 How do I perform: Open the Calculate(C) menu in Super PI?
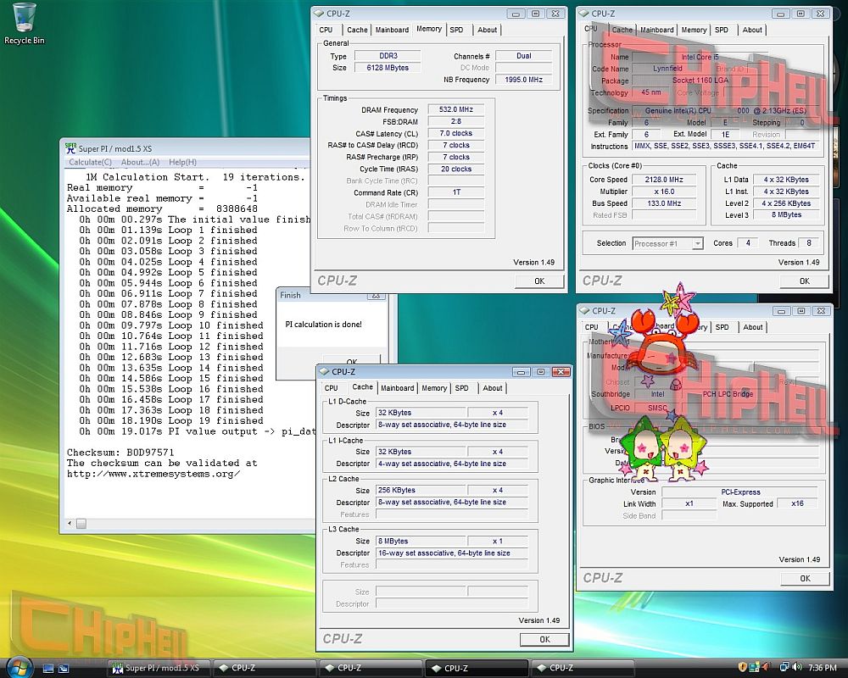coord(90,163)
